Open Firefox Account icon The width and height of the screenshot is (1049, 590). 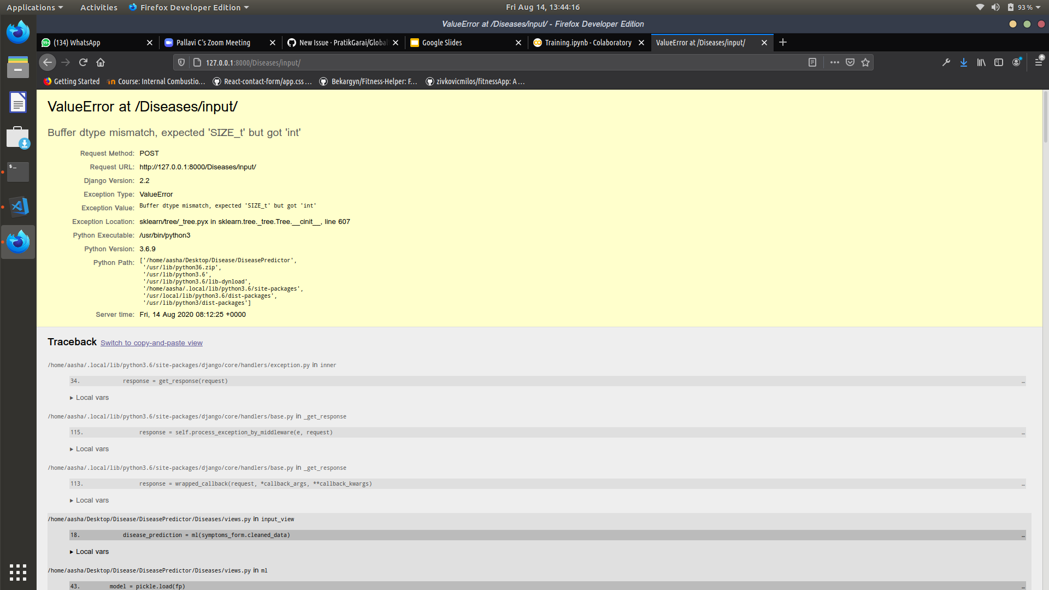point(1017,62)
